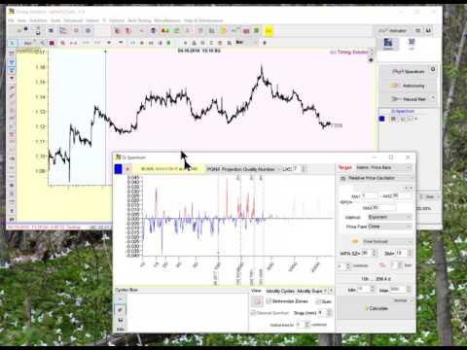Click the blue color swatch in Q-Spectrum toolbar
This screenshot has height=350, width=467.
(x=119, y=169)
